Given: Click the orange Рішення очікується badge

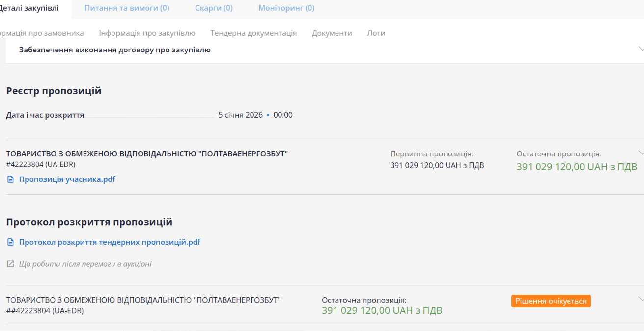Looking at the screenshot, I should coord(551,301).
